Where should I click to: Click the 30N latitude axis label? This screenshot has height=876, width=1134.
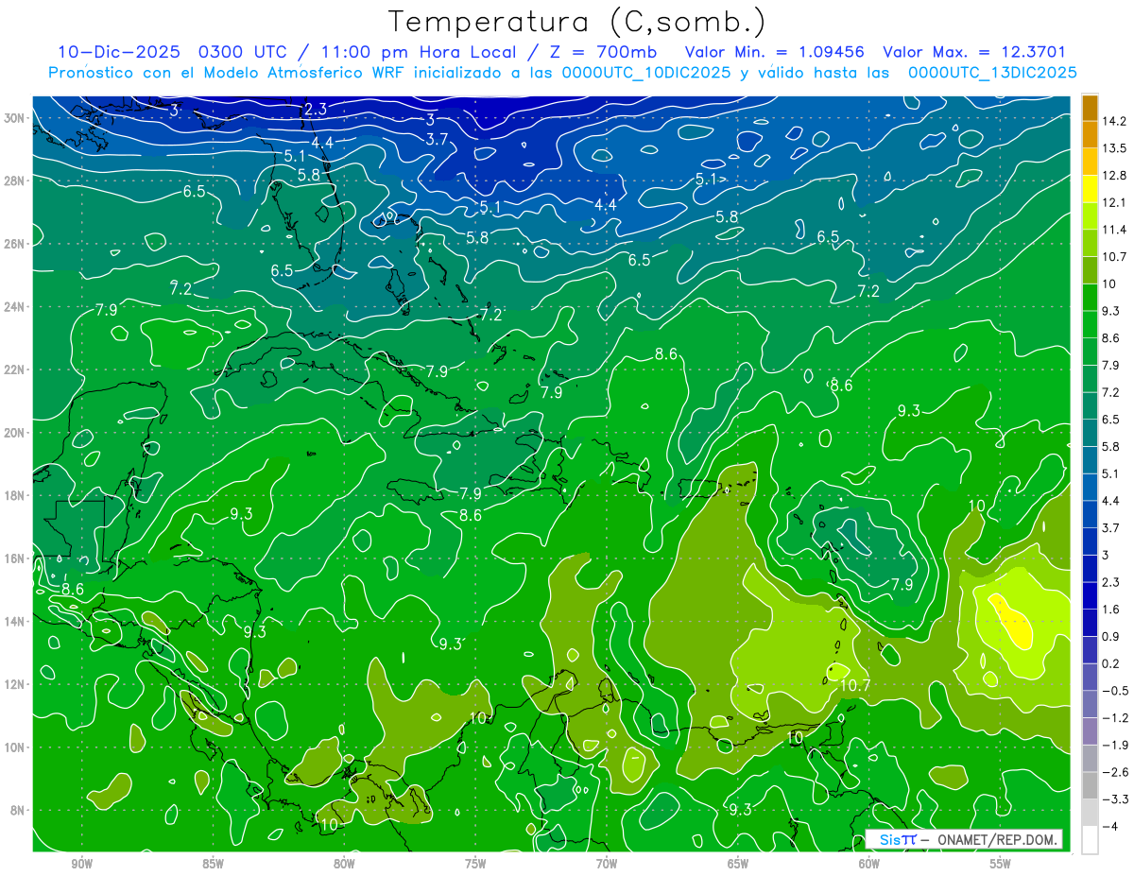click(x=16, y=118)
